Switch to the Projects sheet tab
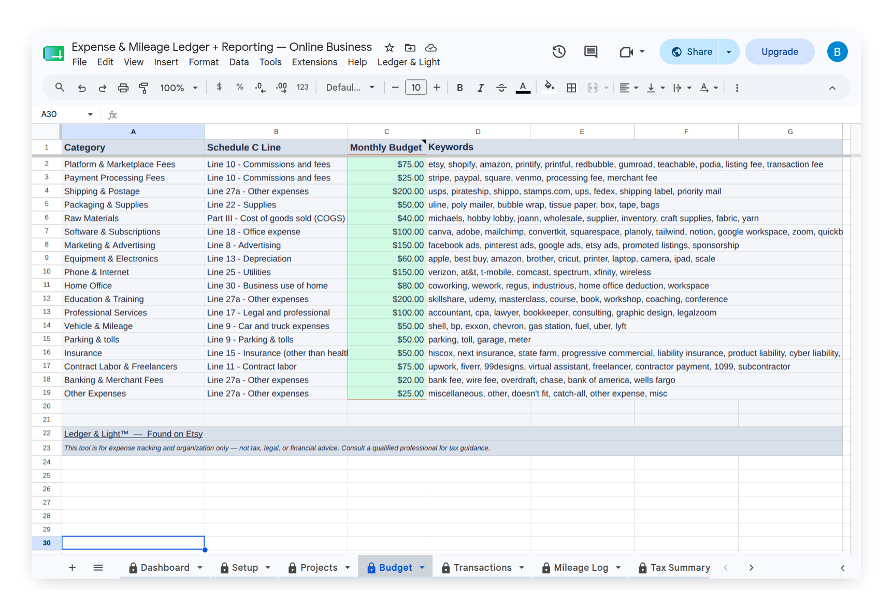Image resolution: width=893 pixels, height=590 pixels. pos(319,568)
